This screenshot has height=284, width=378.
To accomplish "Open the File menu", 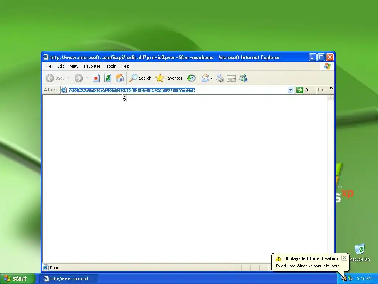I will point(48,66).
